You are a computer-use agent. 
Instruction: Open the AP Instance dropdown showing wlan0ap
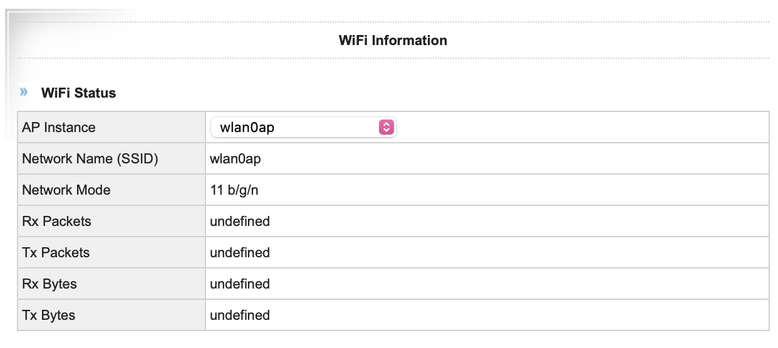[x=303, y=128]
